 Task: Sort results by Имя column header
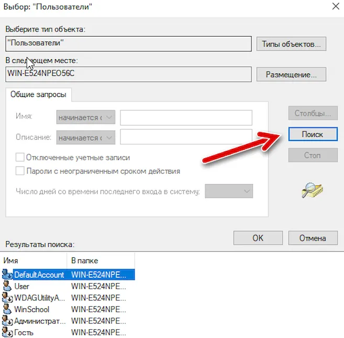click(34, 260)
